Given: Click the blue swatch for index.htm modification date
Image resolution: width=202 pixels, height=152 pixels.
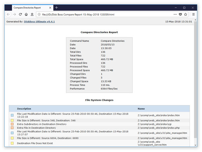Looking at the screenshot, I should 12,115.
